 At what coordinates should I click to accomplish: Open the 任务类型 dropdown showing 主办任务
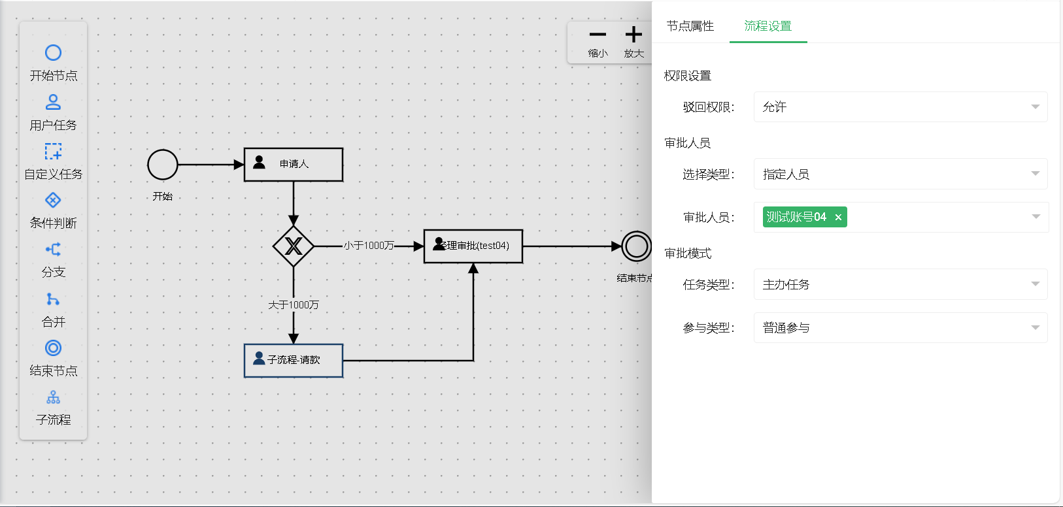pos(901,285)
